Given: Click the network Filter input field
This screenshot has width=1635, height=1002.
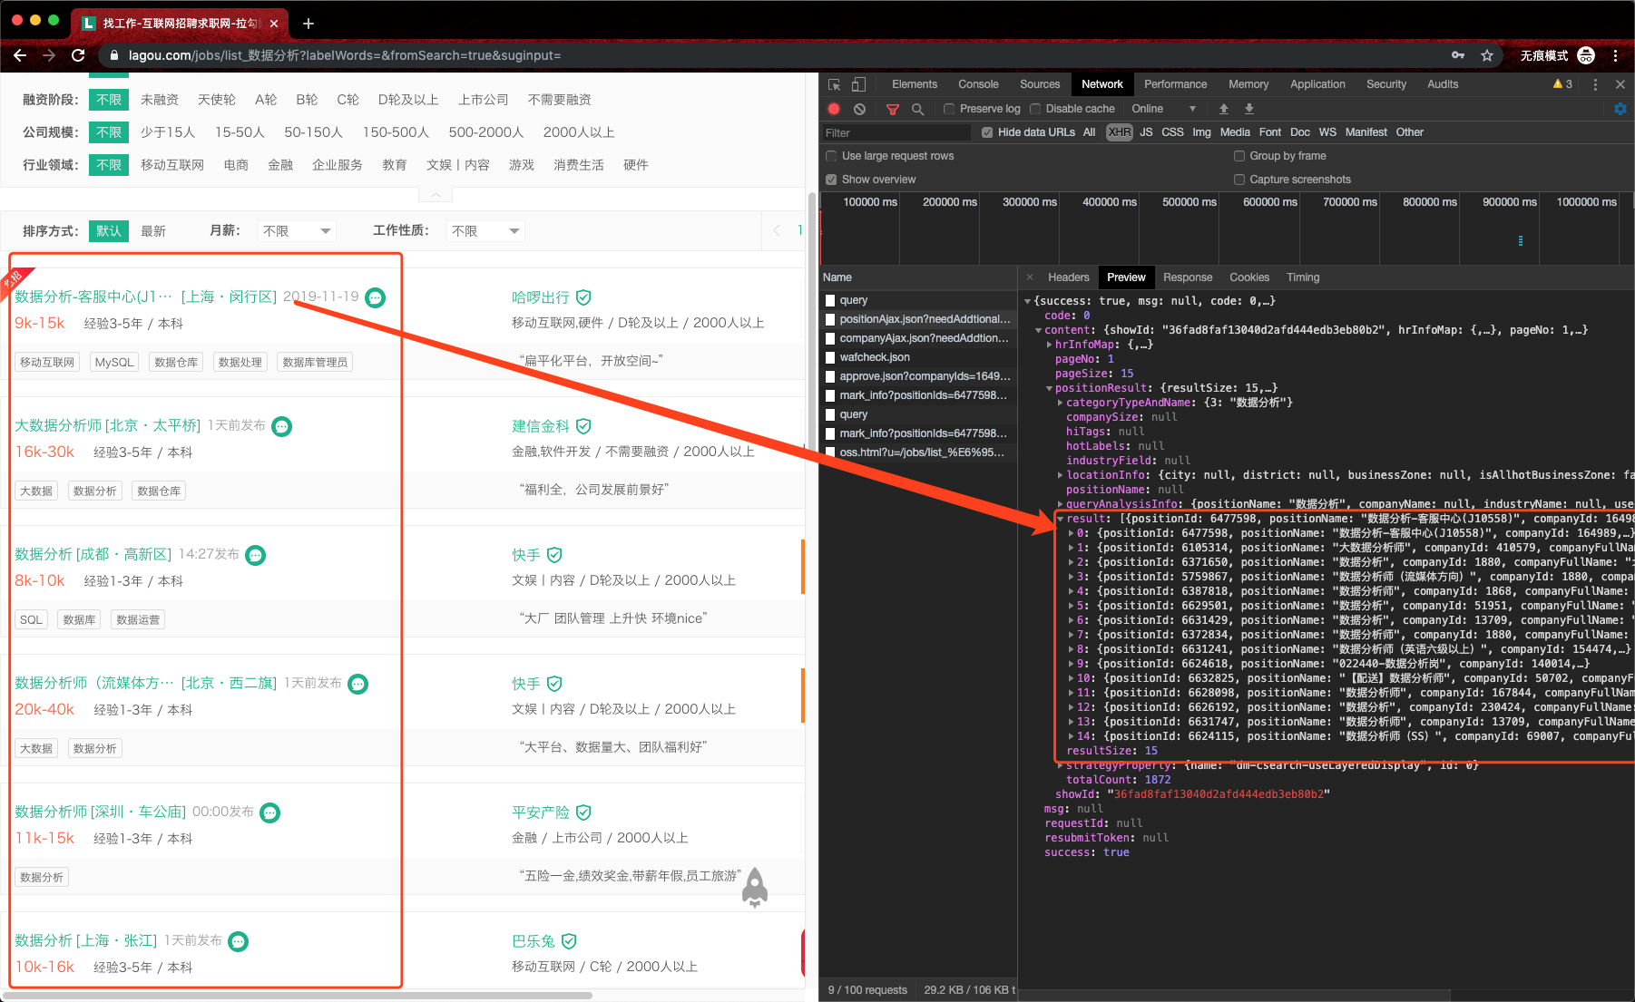Looking at the screenshot, I should tap(896, 132).
